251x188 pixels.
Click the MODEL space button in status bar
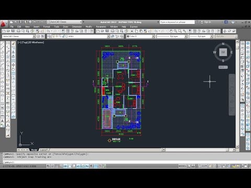[x=182, y=166]
